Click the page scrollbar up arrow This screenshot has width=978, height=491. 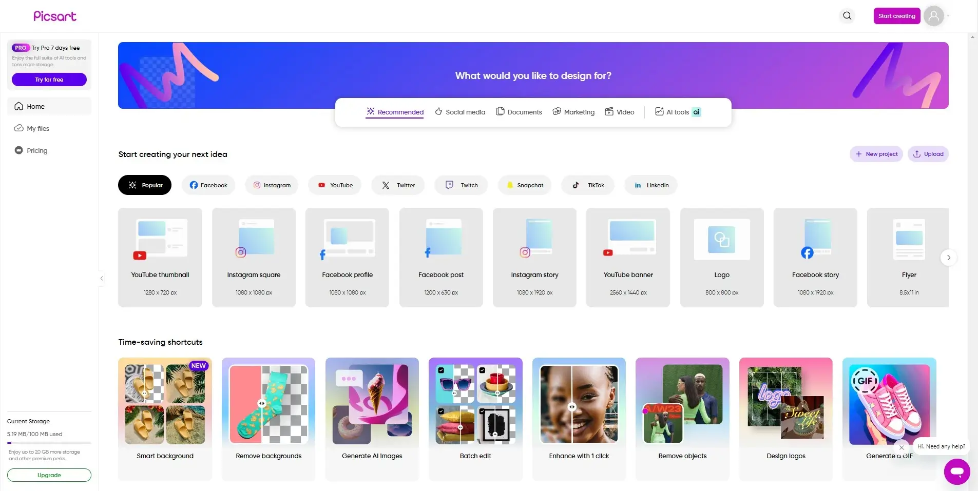pos(972,37)
